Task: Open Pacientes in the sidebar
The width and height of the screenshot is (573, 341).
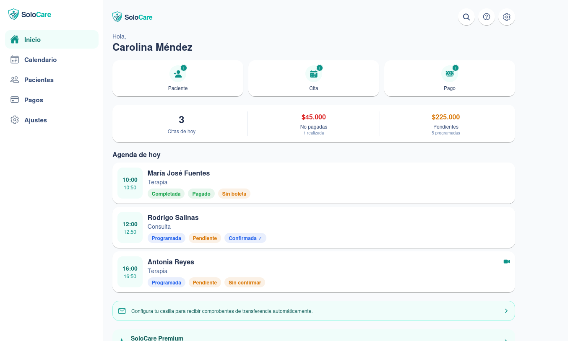Action: 52,80
